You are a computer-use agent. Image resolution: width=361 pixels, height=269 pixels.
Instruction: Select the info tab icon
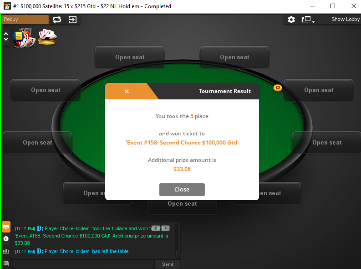(x=6, y=239)
